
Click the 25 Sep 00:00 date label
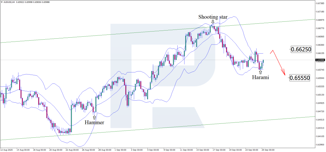[268, 150]
